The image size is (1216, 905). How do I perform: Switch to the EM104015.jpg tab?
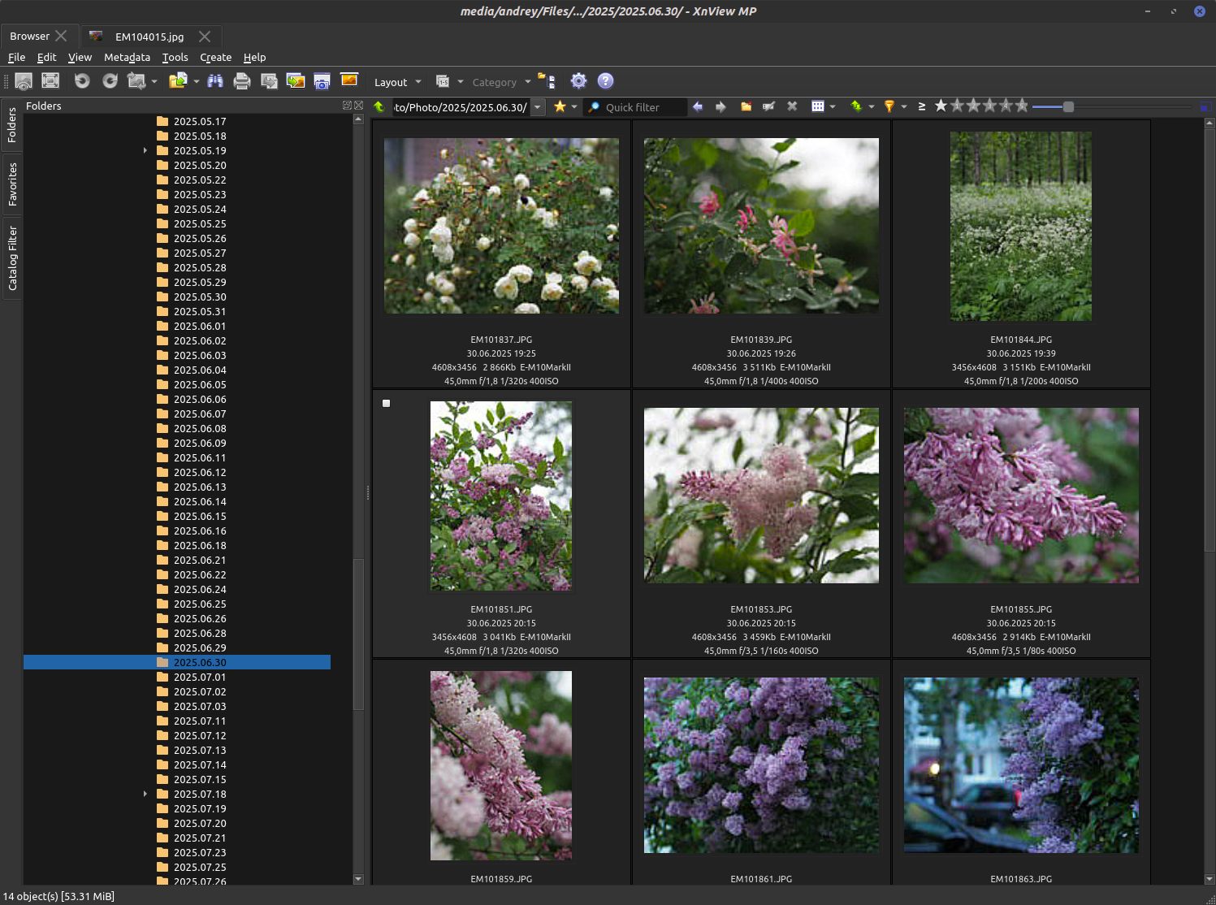pos(149,37)
